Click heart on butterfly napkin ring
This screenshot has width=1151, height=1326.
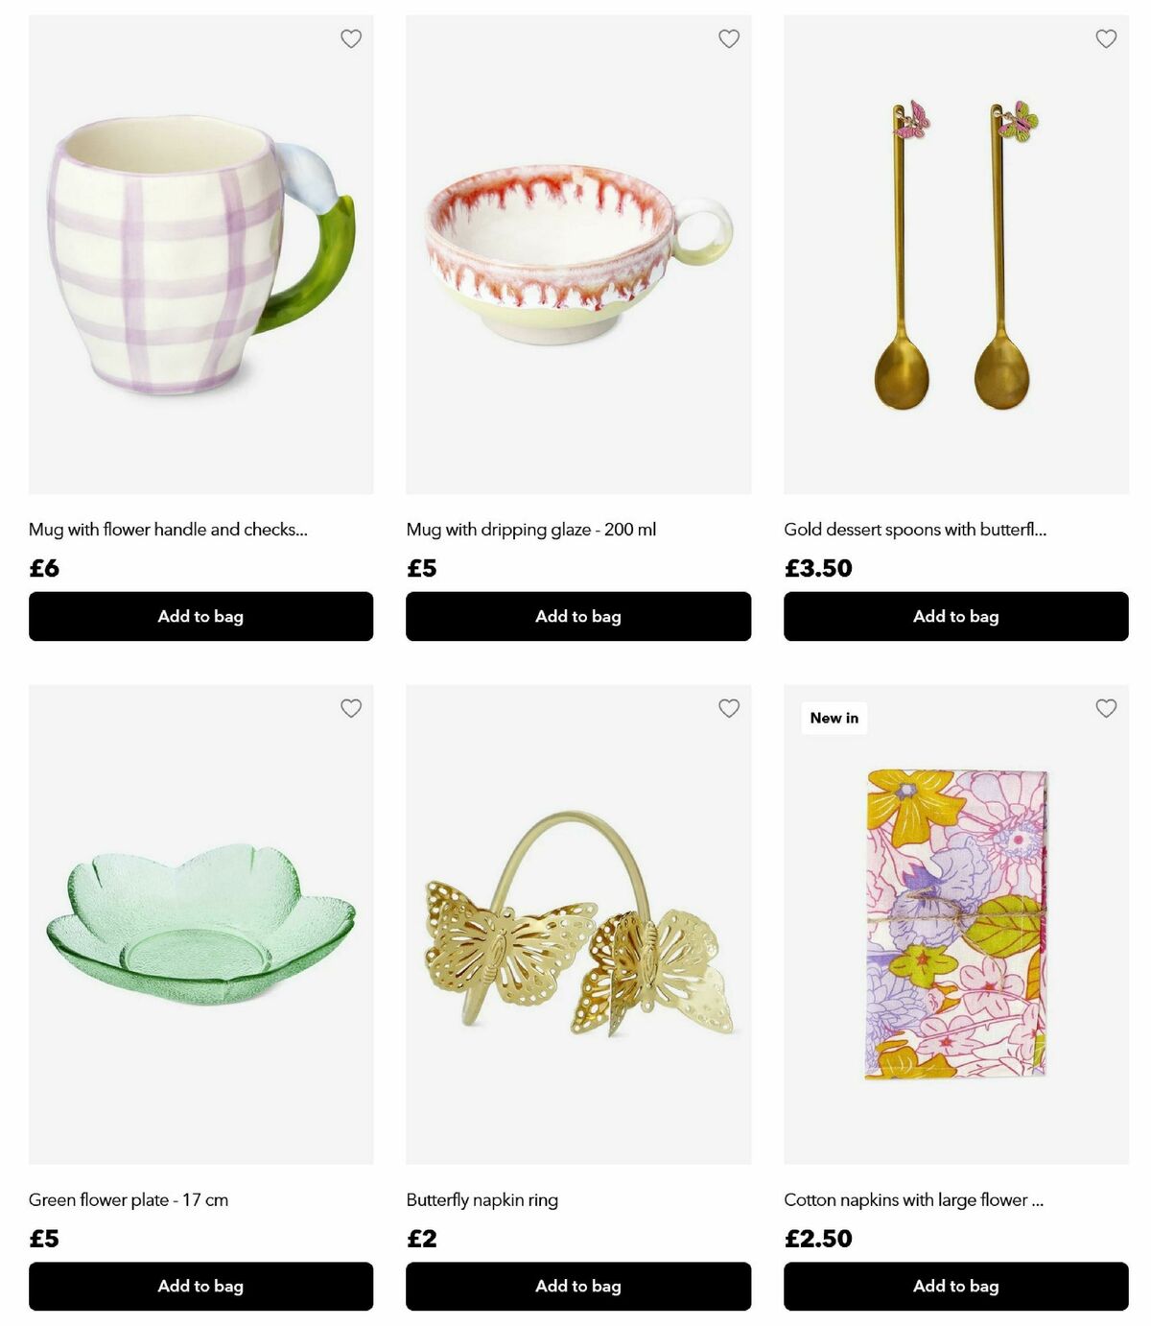tap(729, 708)
